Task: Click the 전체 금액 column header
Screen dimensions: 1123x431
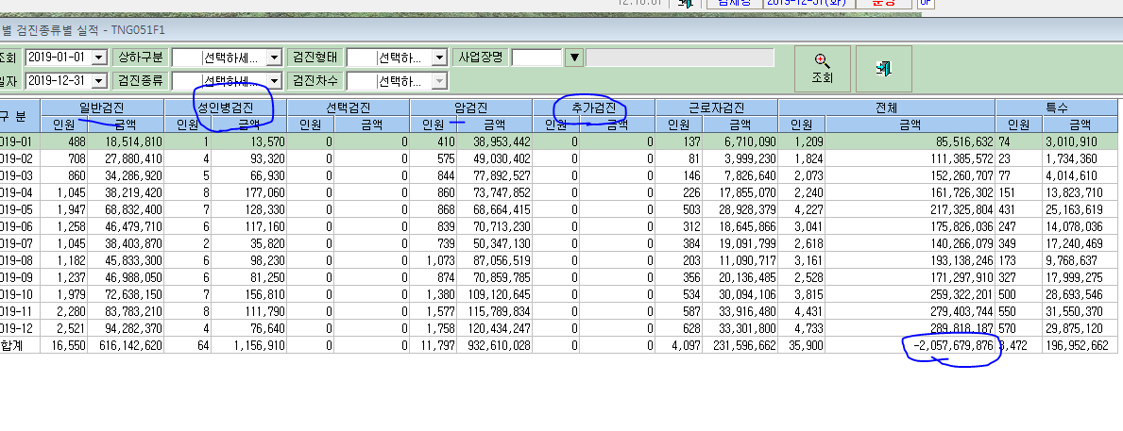Action: 910,124
